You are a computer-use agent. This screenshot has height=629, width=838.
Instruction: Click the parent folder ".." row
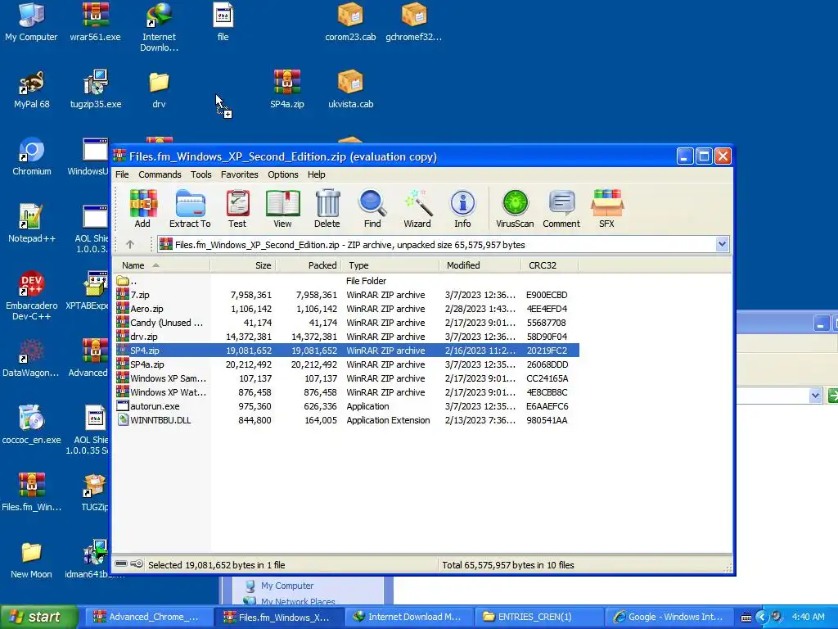pyautogui.click(x=346, y=281)
